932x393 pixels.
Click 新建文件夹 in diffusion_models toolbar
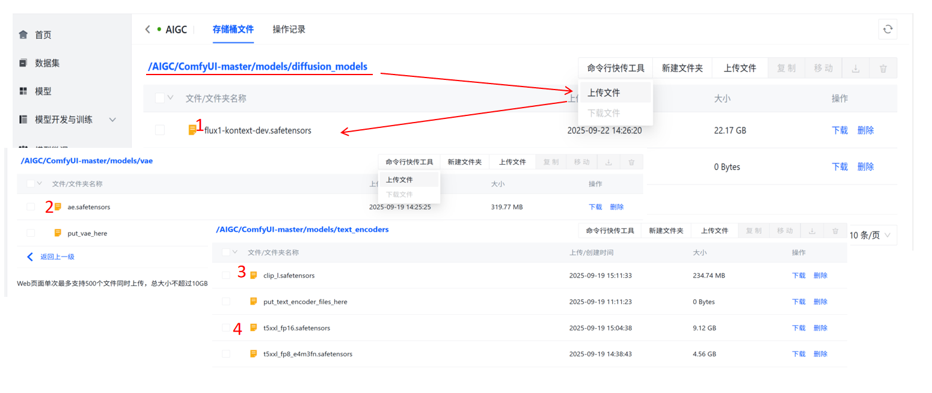682,69
